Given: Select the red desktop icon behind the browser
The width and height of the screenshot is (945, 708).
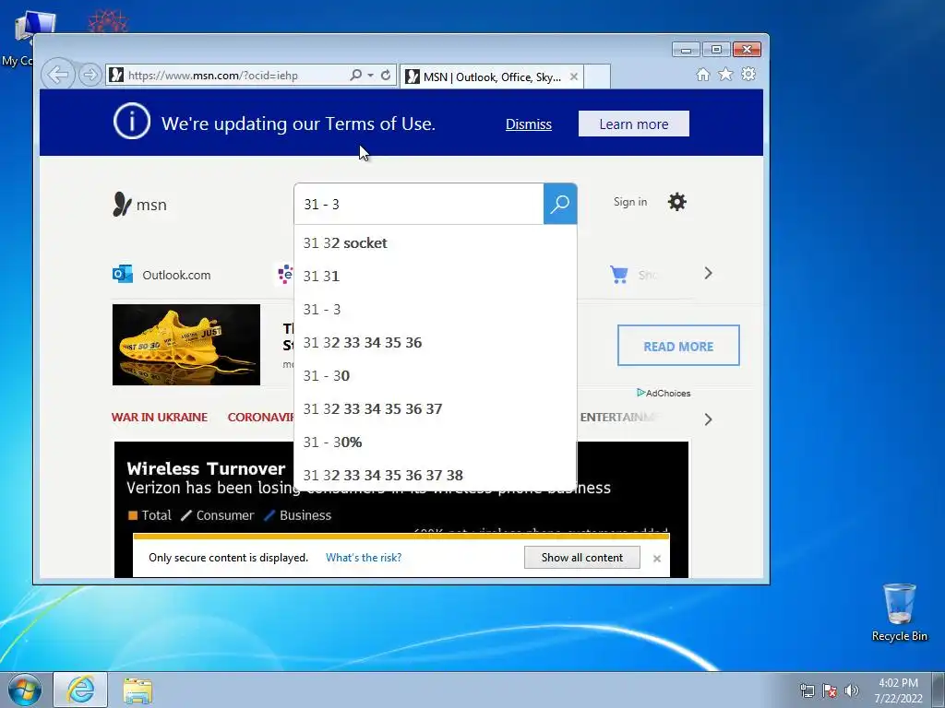Looking at the screenshot, I should point(108,21).
